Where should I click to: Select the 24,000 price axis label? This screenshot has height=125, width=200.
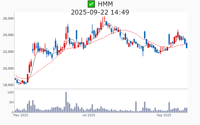point(8,35)
